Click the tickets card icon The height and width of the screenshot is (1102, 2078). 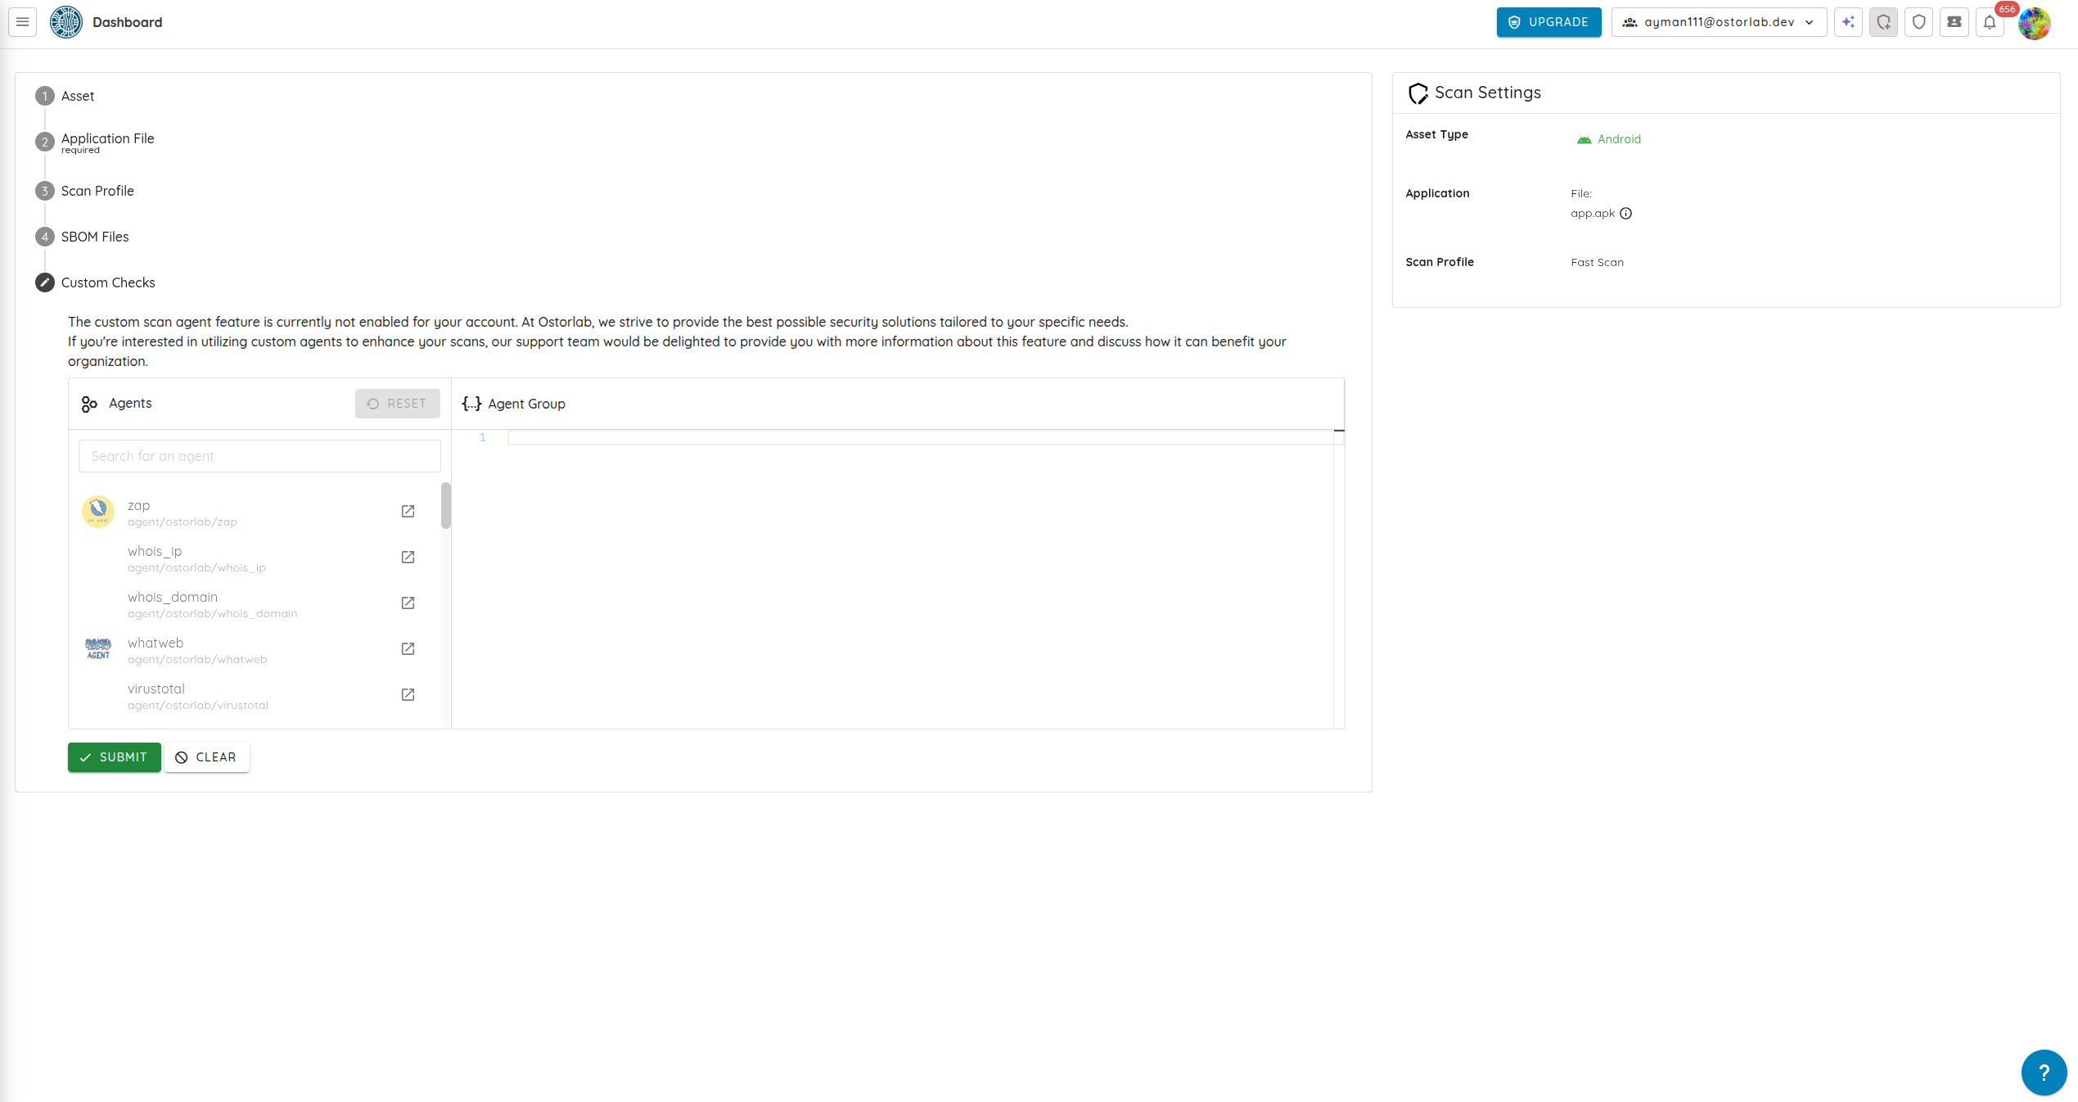(1954, 22)
